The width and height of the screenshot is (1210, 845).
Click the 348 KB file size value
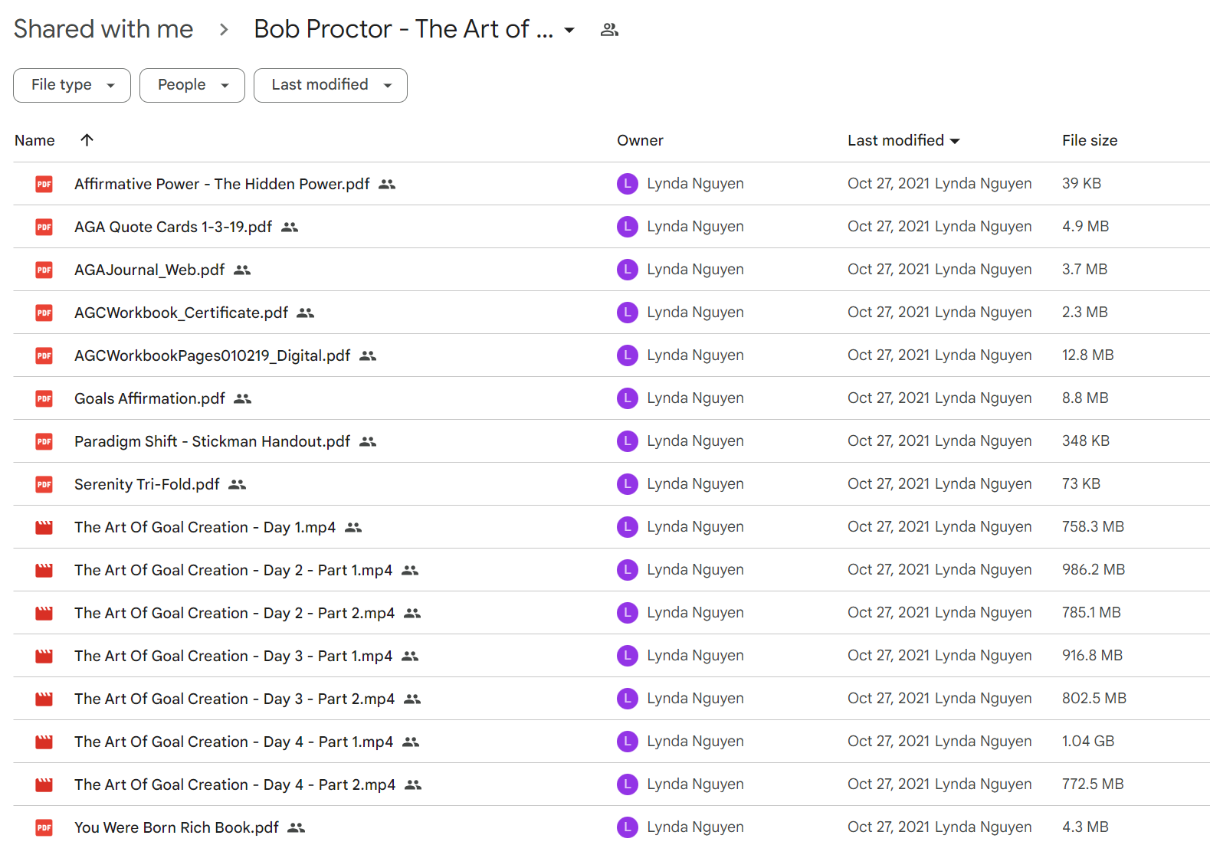pos(1086,441)
